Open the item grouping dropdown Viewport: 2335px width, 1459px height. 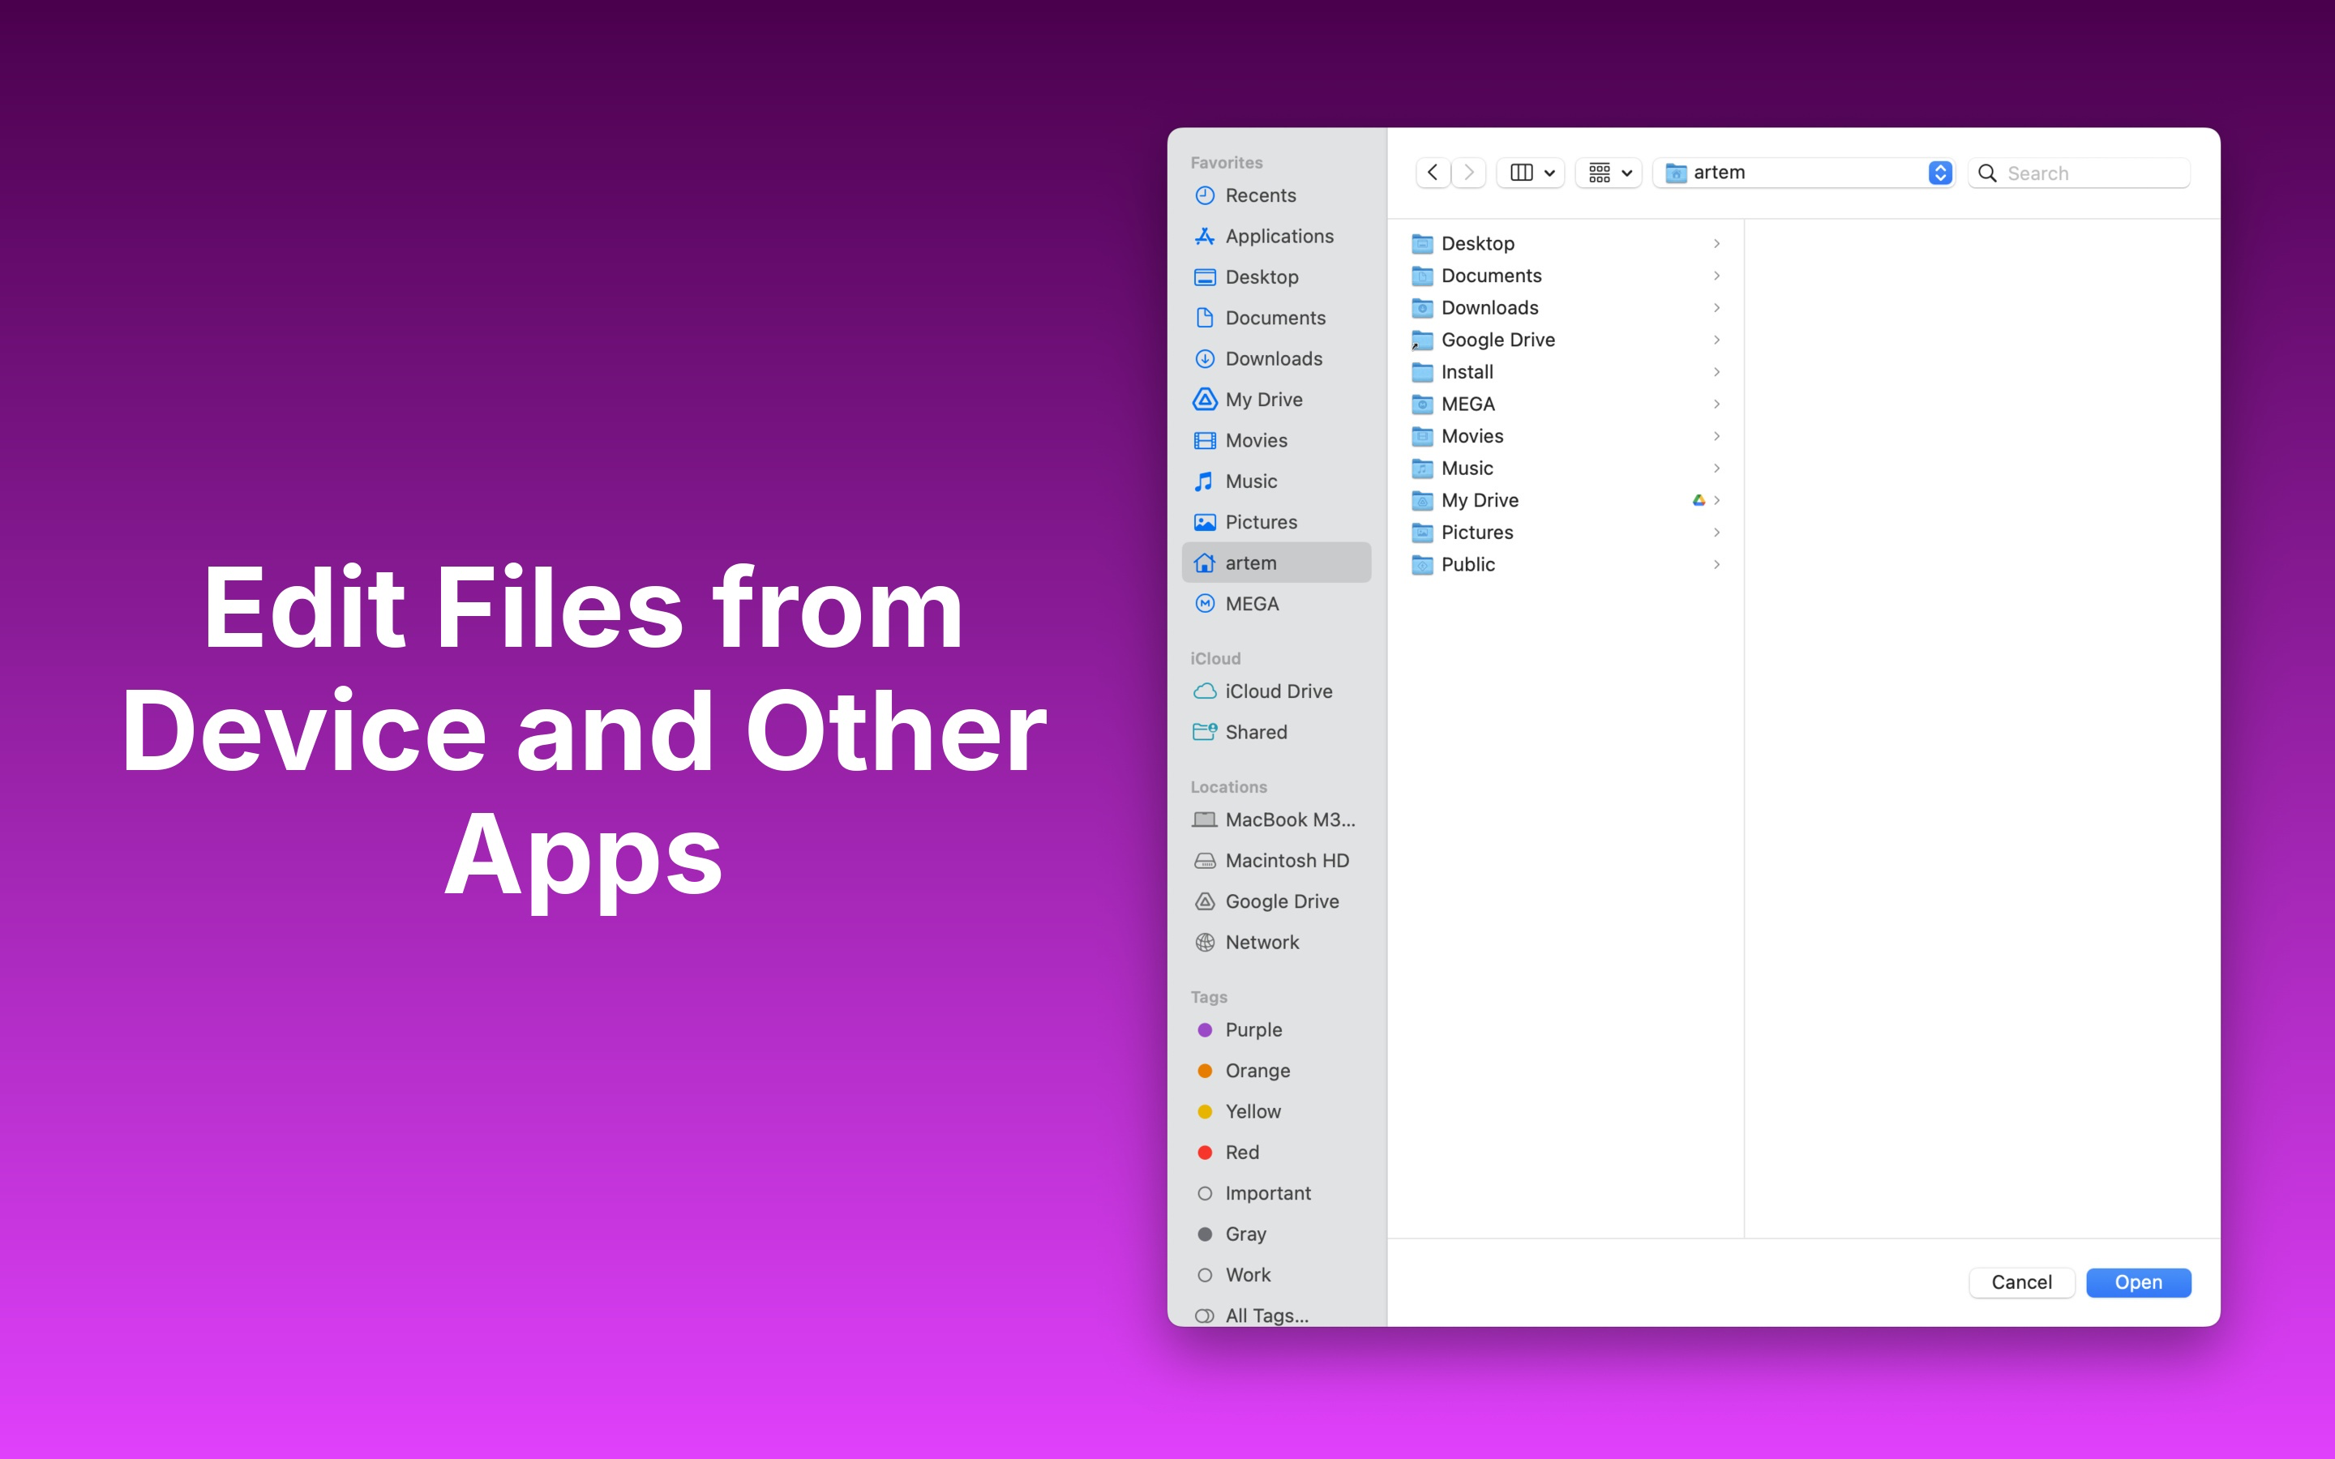coord(1609,173)
